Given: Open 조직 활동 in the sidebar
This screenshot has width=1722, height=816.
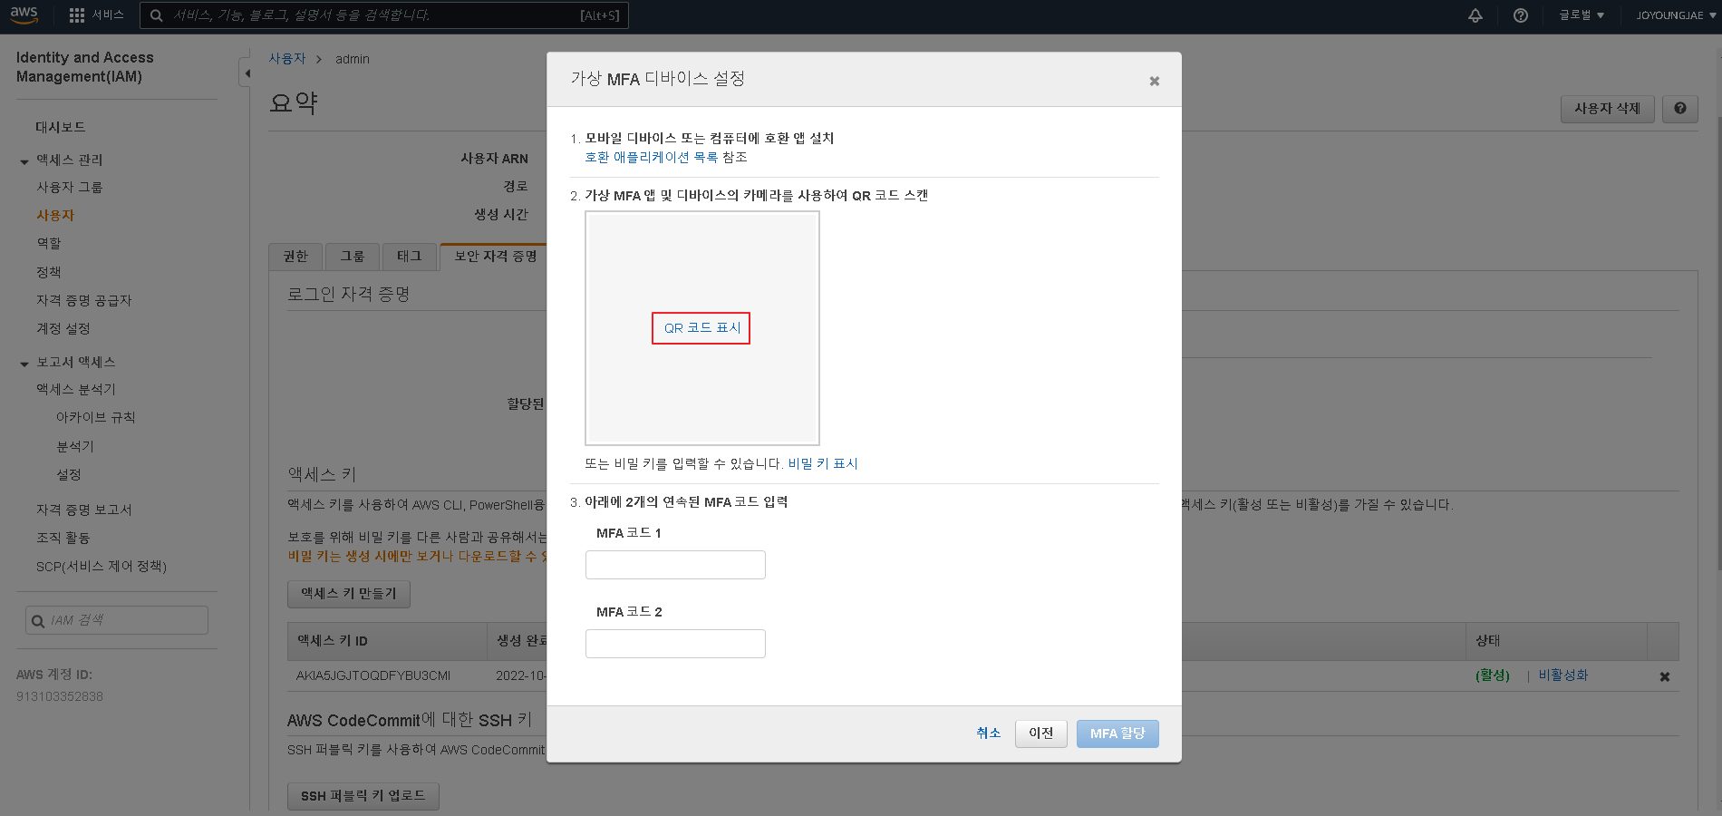Looking at the screenshot, I should [63, 538].
